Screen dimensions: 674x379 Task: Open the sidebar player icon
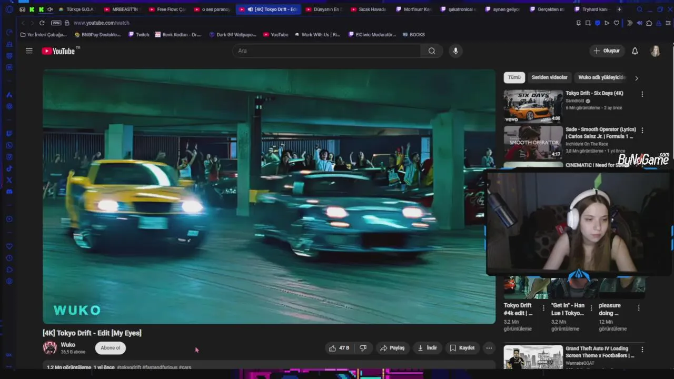[x=9, y=219]
